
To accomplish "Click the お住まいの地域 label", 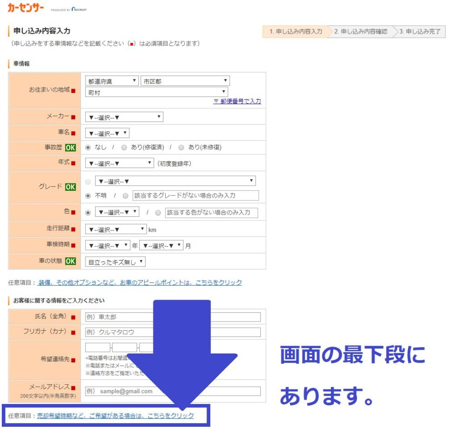I will click(x=49, y=89).
